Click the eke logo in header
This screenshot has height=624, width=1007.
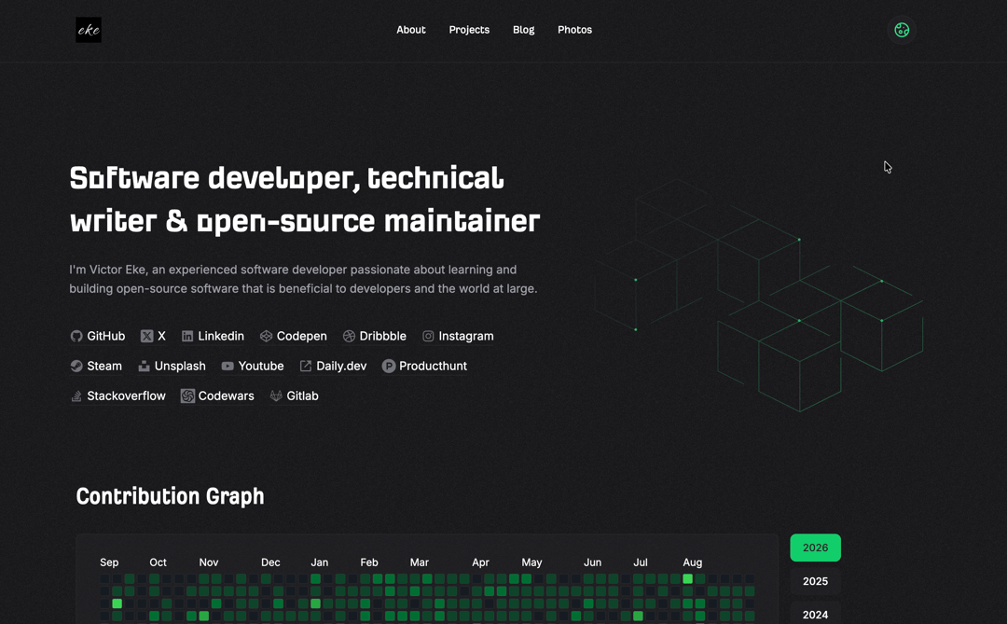click(89, 30)
